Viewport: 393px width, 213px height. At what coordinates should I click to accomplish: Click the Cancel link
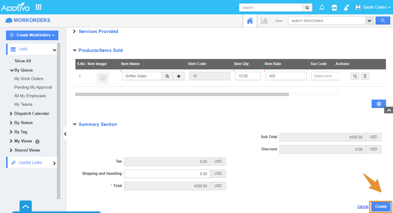(x=363, y=207)
